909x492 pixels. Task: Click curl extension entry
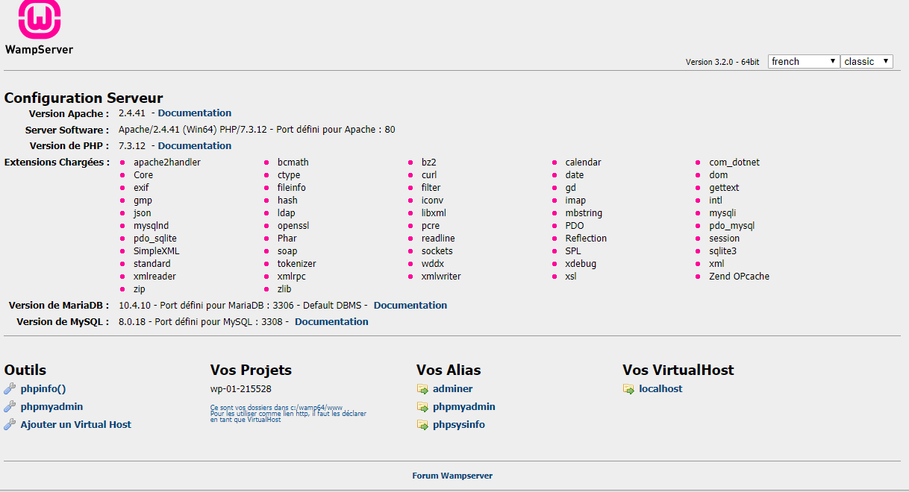(x=429, y=175)
